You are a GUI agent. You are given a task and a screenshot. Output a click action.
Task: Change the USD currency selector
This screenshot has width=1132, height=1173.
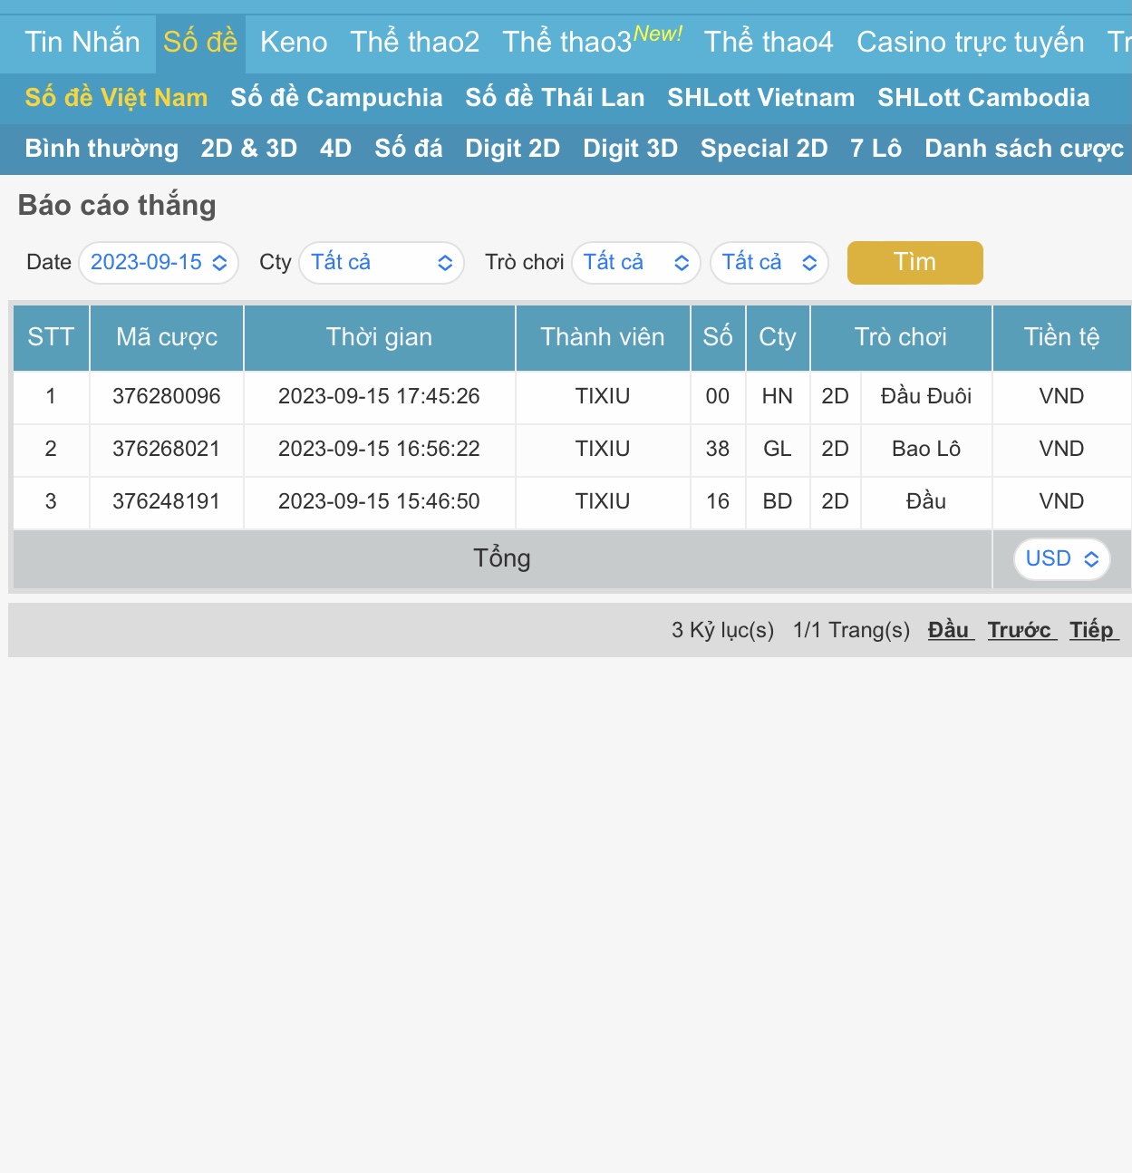pos(1061,559)
